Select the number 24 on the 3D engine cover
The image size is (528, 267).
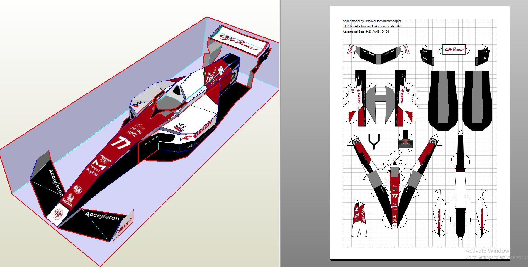pos(220,70)
